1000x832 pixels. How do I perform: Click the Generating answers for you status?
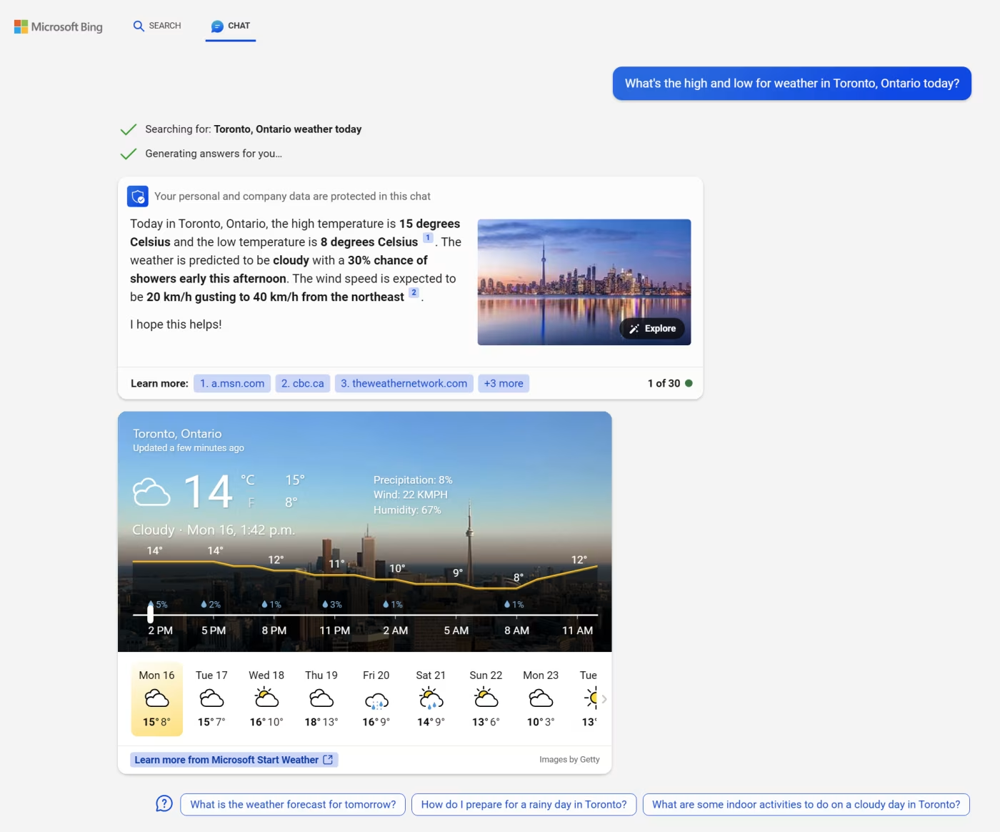[x=214, y=154]
